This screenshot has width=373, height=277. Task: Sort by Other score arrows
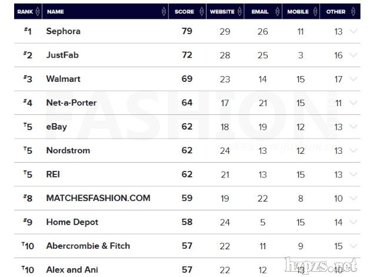pos(351,12)
